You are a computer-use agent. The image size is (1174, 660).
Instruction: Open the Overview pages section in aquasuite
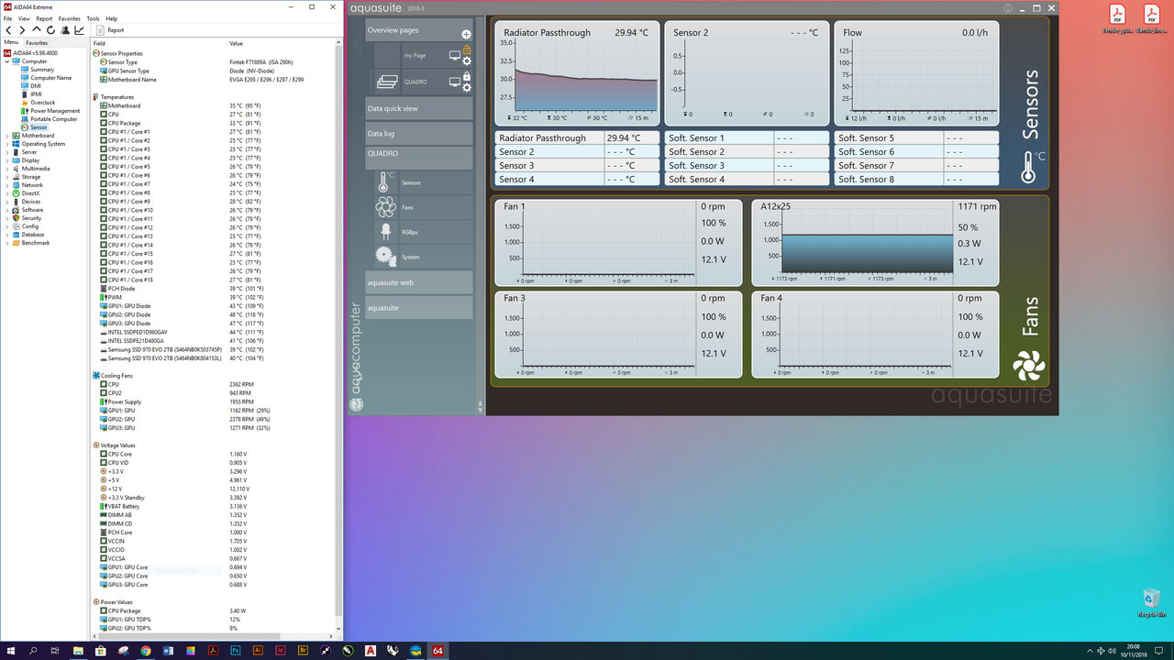click(x=419, y=30)
